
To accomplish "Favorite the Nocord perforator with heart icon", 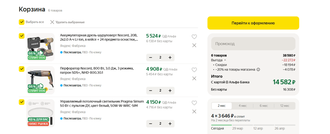I will (194, 70).
